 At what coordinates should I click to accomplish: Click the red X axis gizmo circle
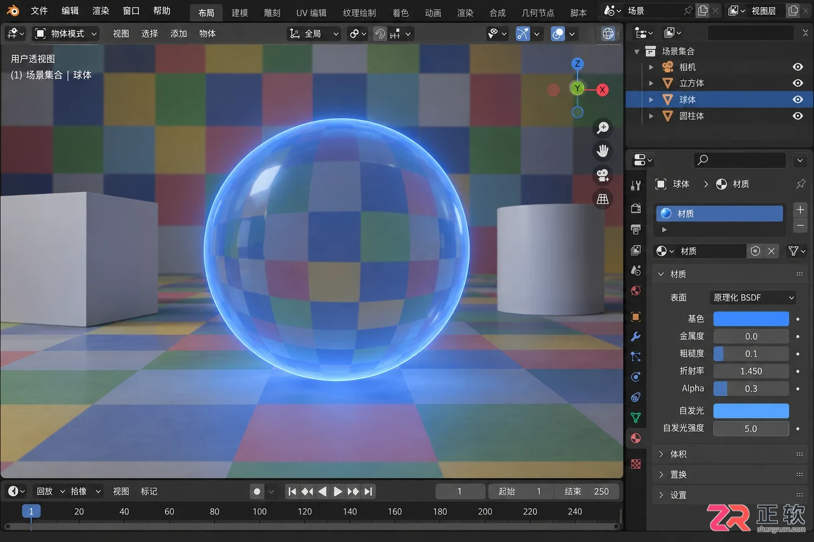603,89
